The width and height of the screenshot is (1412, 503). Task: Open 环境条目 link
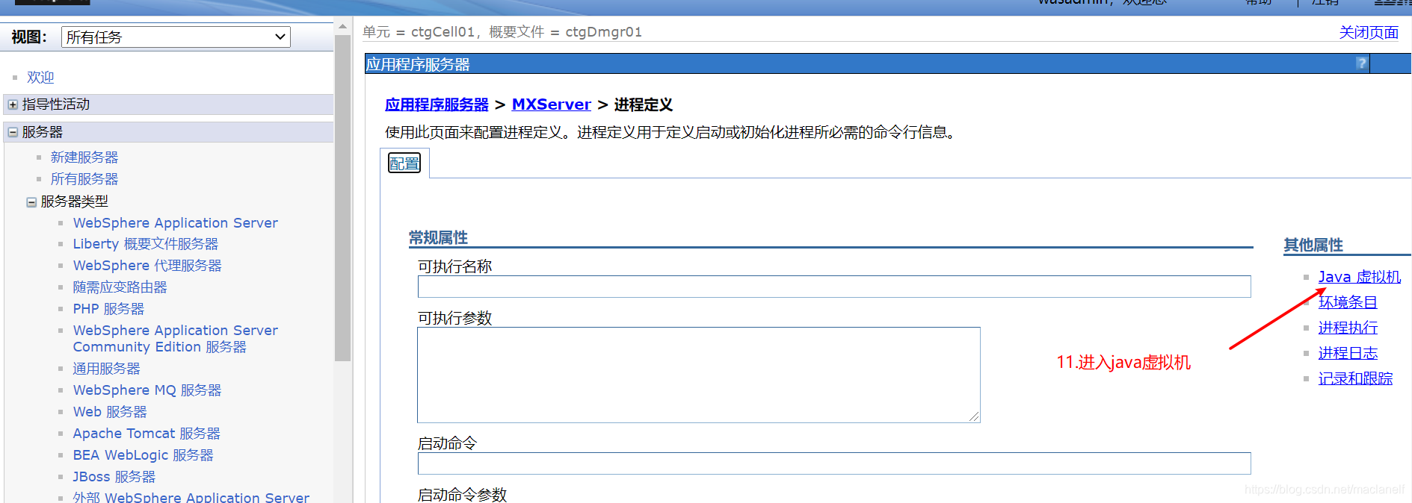pos(1348,302)
